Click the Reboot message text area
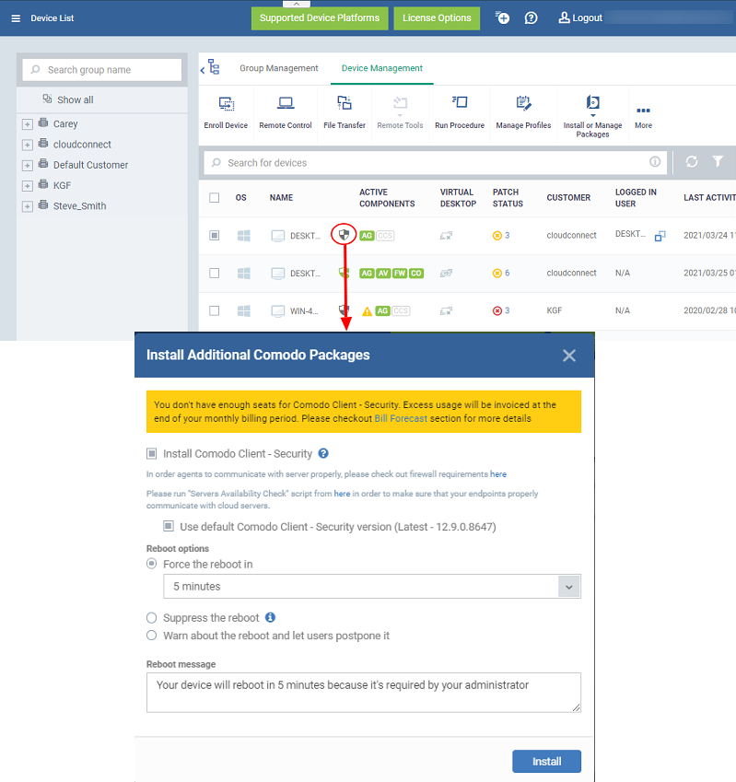736x782 pixels. pos(364,693)
